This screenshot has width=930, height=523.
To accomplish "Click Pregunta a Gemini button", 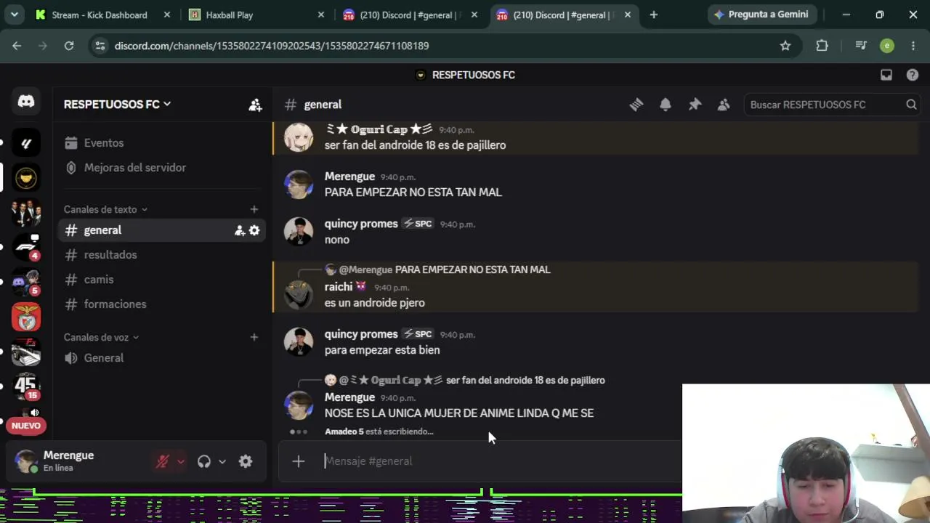I will [x=761, y=15].
